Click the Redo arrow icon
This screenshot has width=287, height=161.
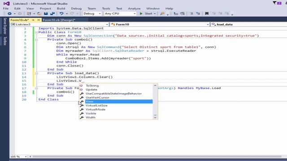72,13
